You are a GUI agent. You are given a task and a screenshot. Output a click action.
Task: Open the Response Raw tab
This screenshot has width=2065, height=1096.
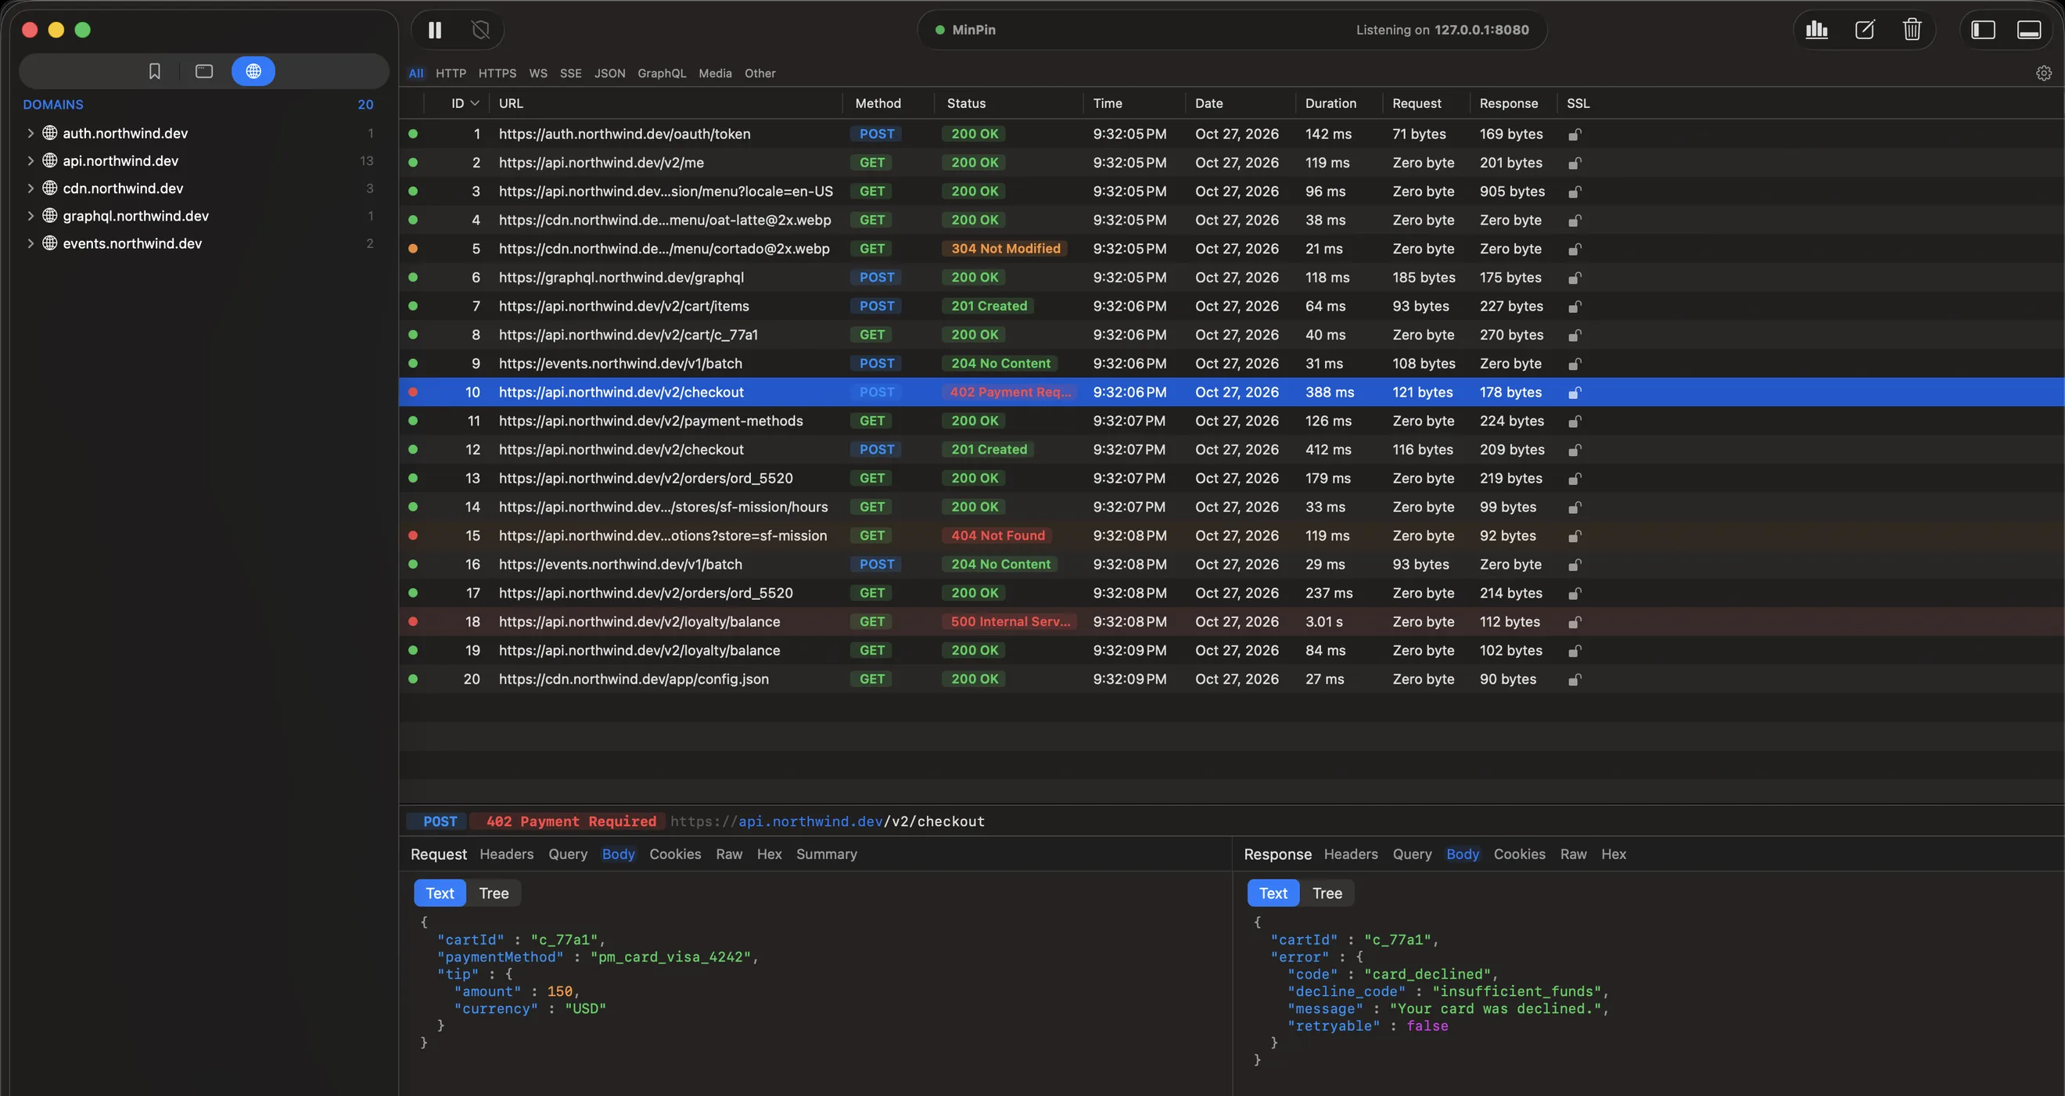[x=1573, y=853]
